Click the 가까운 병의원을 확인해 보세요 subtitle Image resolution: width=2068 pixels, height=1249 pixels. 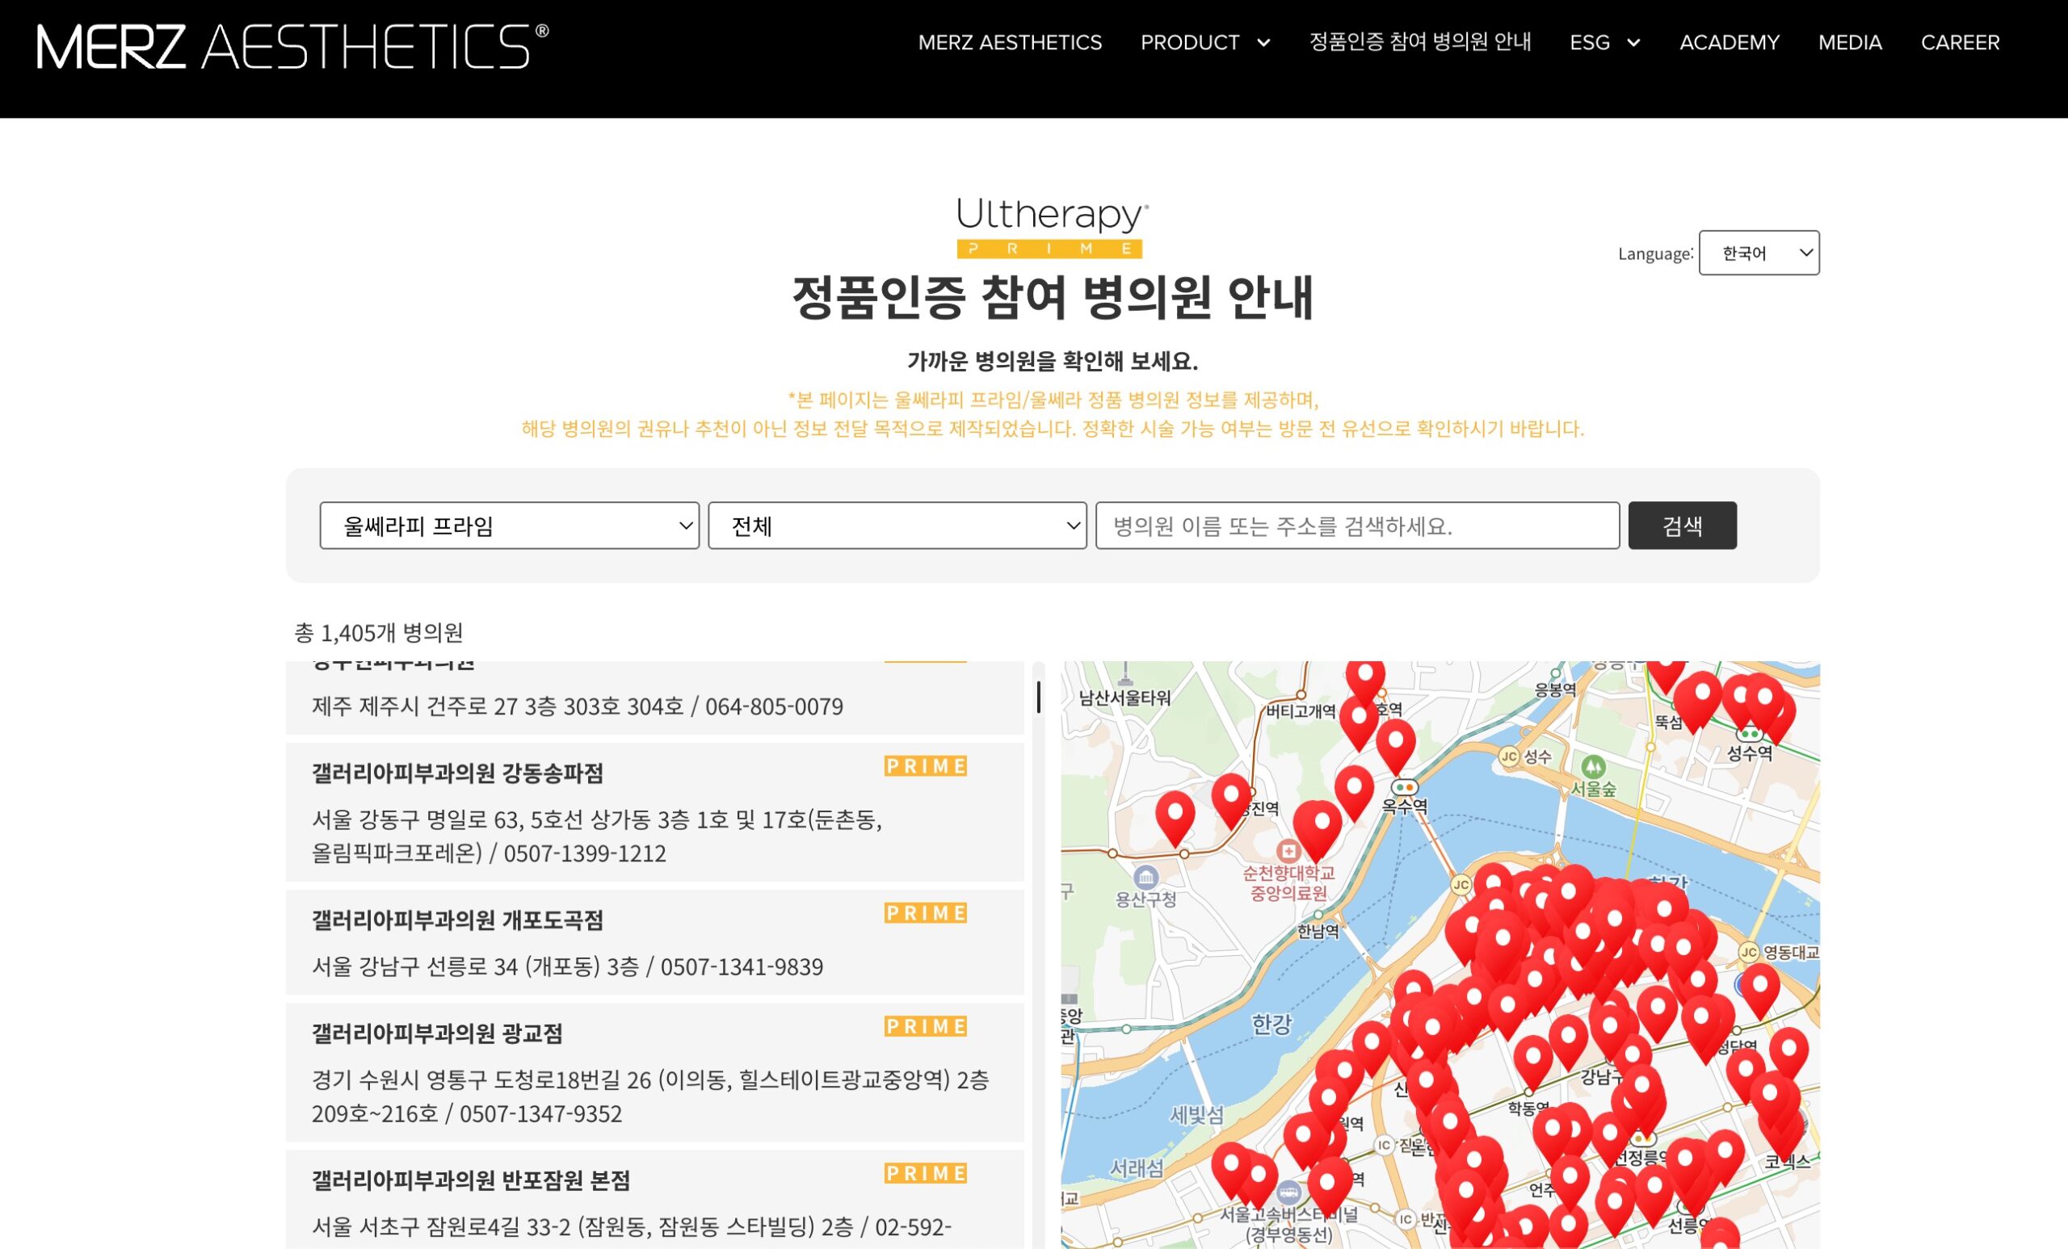(1053, 361)
